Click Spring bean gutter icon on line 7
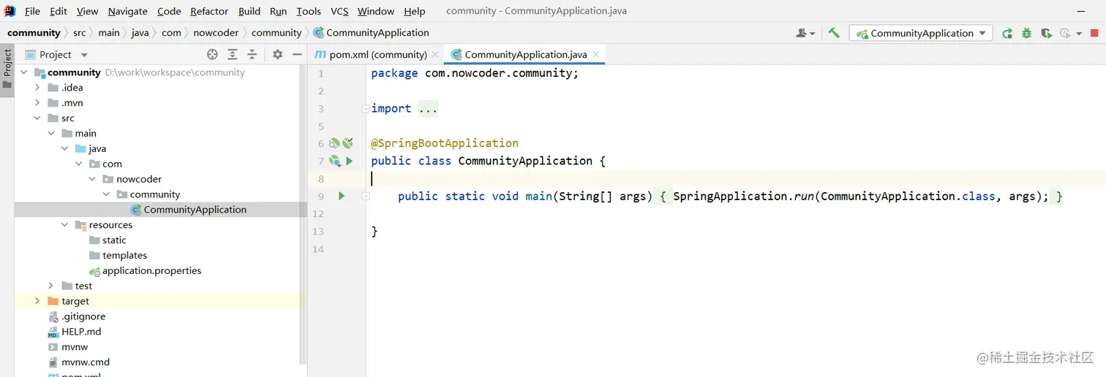Screen dimensions: 1106x377 [x=335, y=161]
